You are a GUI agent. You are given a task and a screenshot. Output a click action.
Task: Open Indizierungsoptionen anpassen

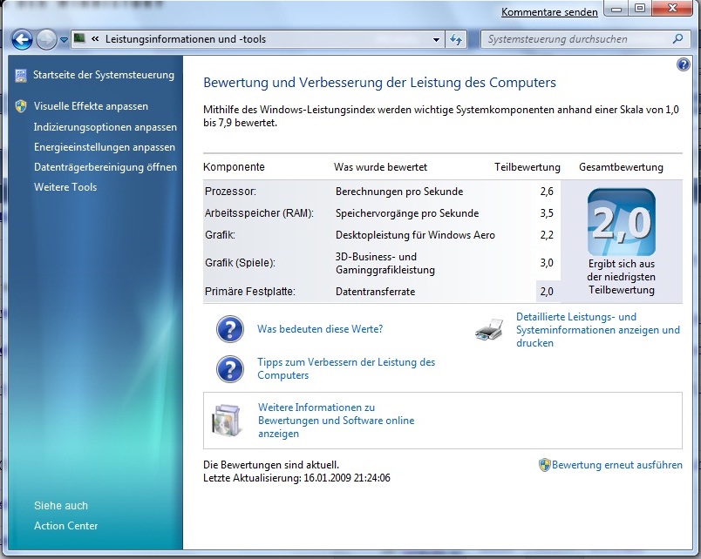pyautogui.click(x=105, y=127)
